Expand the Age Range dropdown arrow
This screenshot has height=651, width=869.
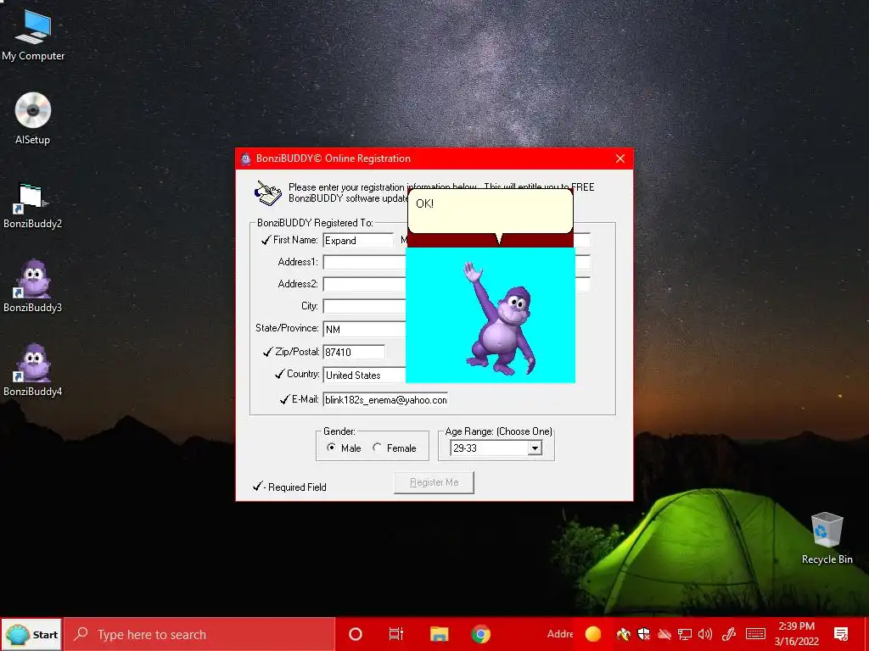[x=535, y=448]
